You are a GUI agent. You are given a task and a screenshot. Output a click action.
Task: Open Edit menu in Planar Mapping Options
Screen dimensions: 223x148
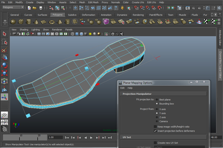(122, 88)
